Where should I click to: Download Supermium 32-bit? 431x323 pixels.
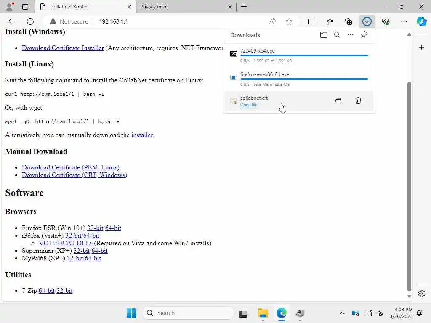(x=82, y=251)
